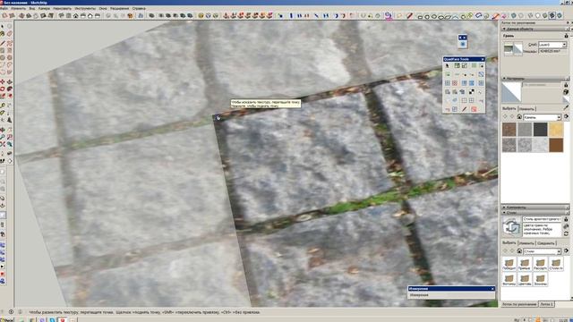Close the Измерения floating box
573x322 pixels.
tap(492, 289)
